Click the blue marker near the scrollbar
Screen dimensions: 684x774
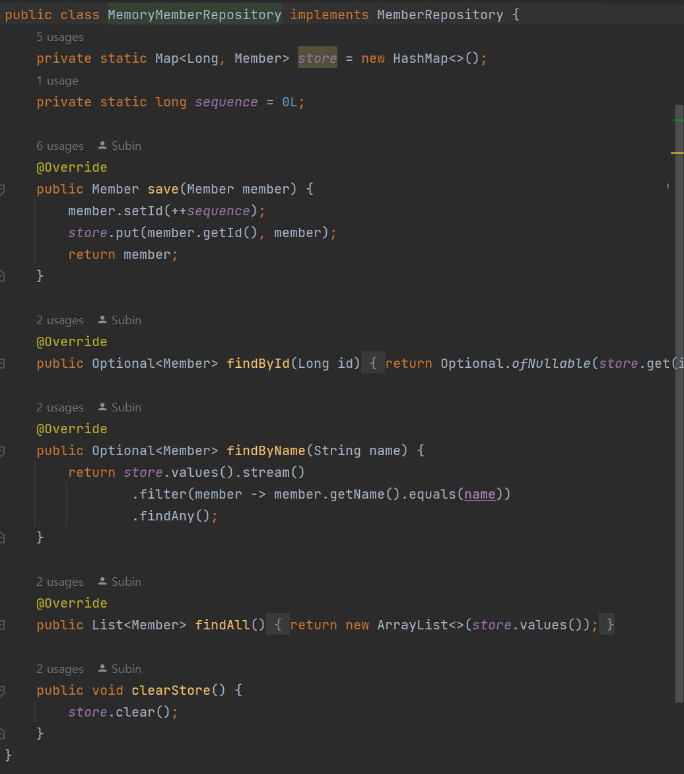[x=667, y=186]
